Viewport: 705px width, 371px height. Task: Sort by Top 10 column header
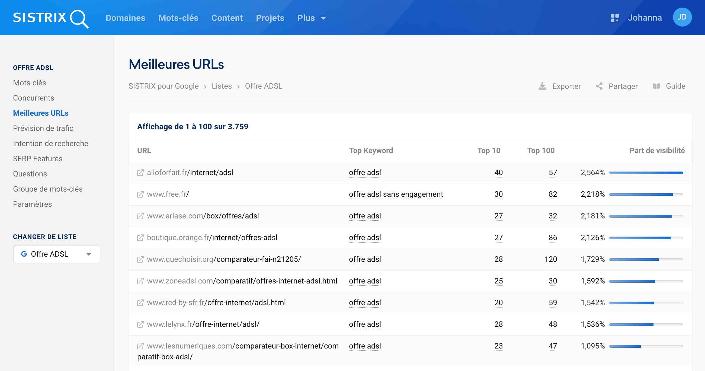[x=489, y=150]
